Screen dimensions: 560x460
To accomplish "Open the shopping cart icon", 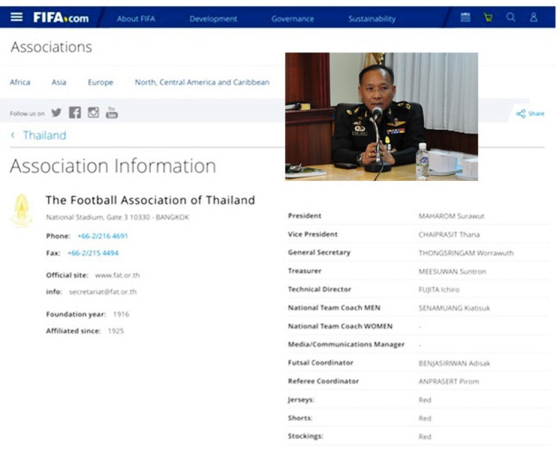I will pos(488,17).
